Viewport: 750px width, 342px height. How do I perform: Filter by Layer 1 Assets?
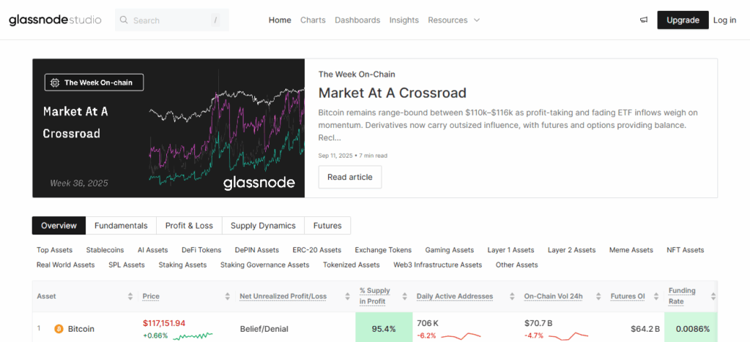click(x=510, y=250)
